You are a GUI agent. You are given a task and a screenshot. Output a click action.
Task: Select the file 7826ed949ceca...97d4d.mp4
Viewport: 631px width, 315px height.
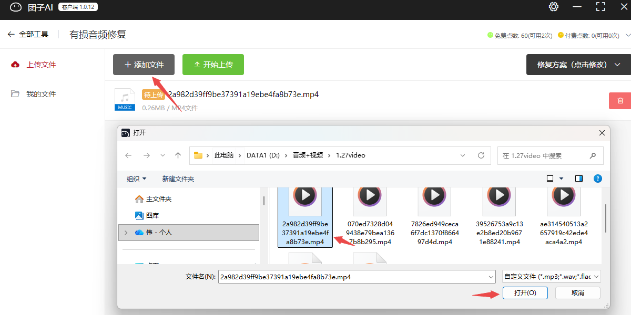point(435,216)
